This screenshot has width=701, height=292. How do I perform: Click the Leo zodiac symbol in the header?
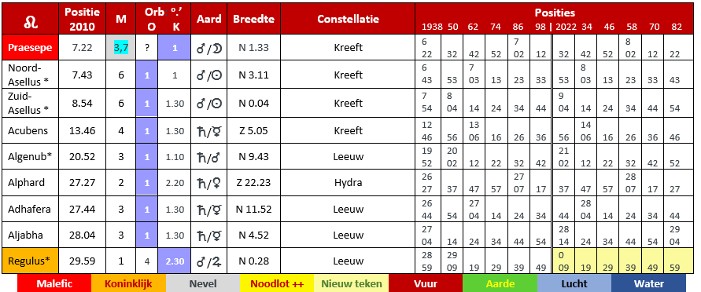point(30,21)
